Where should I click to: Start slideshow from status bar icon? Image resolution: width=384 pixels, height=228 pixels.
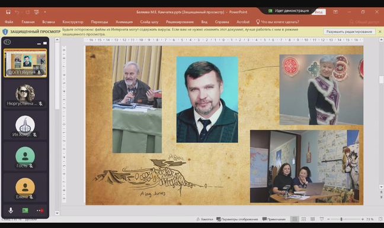click(x=322, y=219)
